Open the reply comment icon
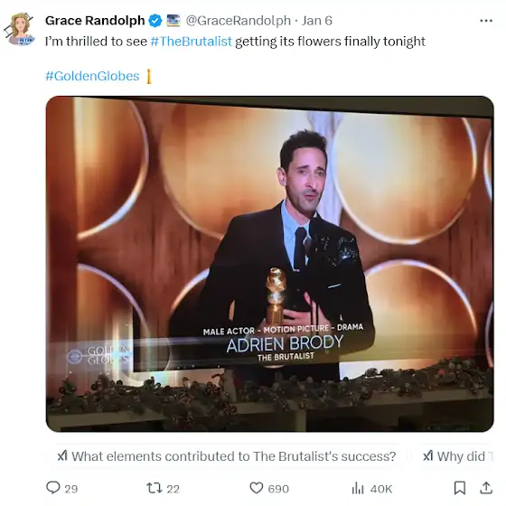Viewport: 506px width, 506px height. pyautogui.click(x=53, y=488)
